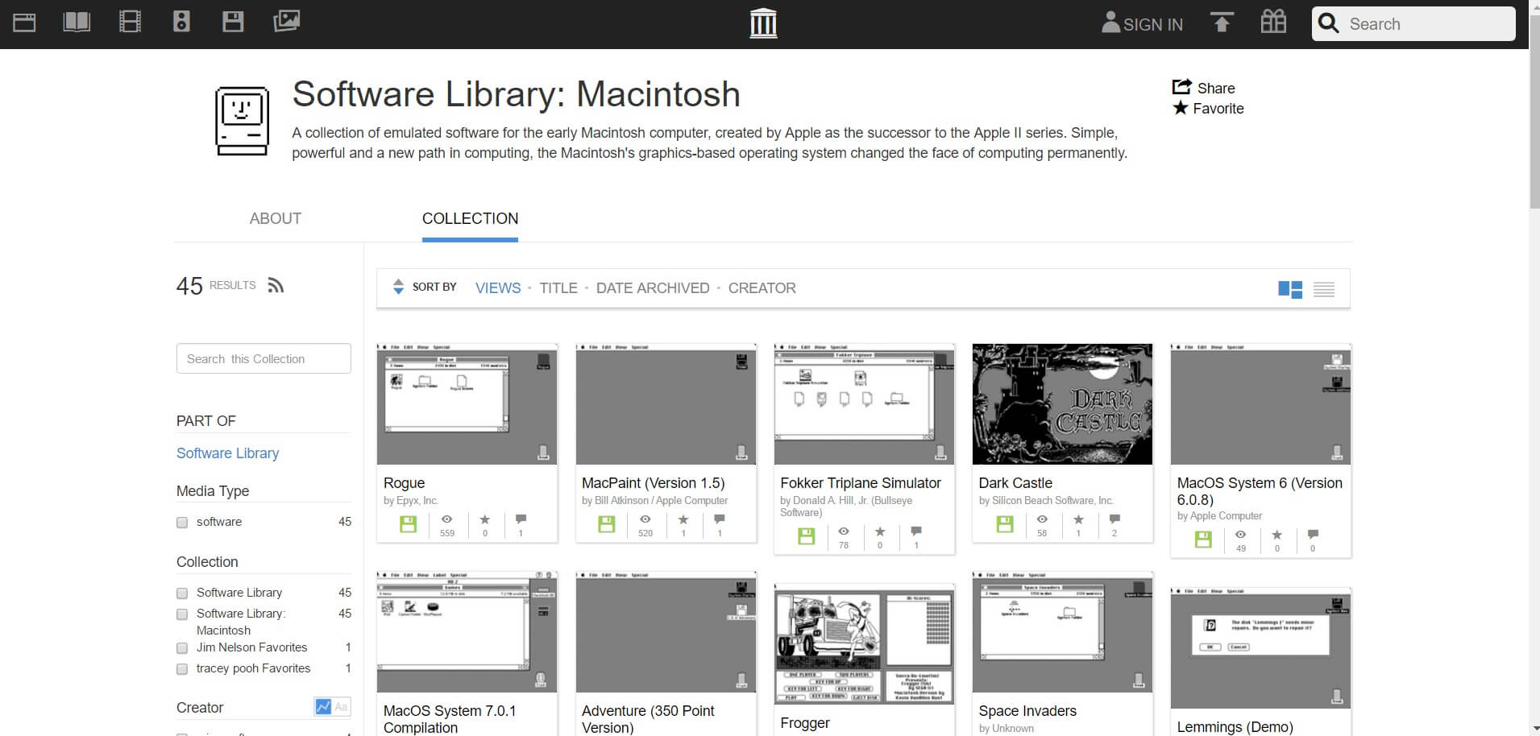Screen dimensions: 1540x736
Task: Click Rogue's green software floppy icon
Action: point(409,524)
